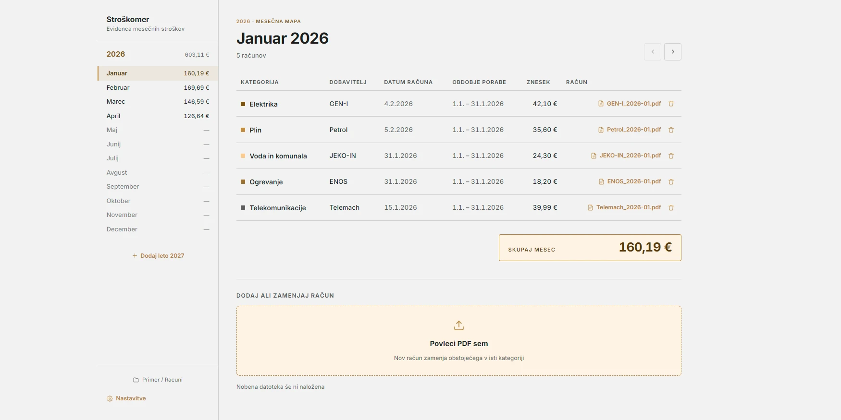Open the Marec month
Viewport: 841px width, 420px height.
[158, 102]
